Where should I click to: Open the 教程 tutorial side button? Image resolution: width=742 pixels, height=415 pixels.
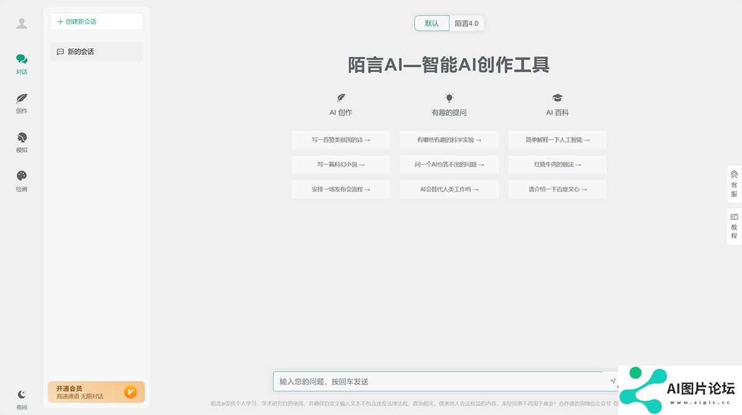734,227
